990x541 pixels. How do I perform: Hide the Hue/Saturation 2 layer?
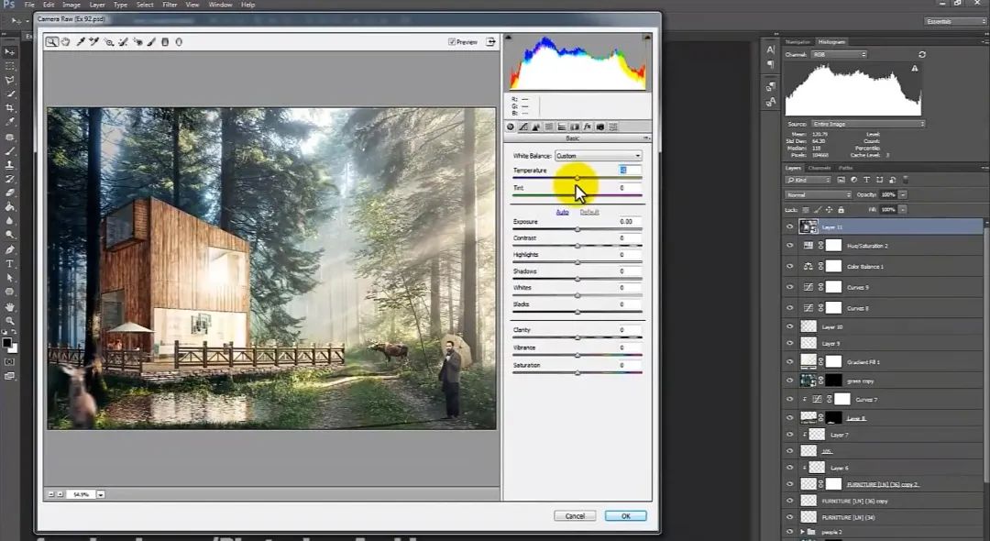(790, 246)
